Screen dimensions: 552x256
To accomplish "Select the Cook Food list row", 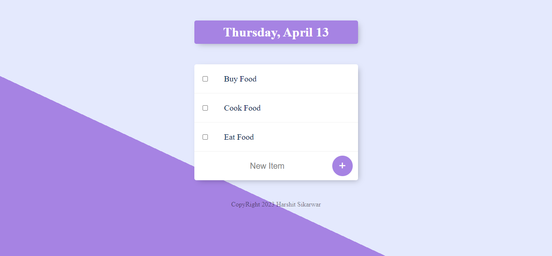I will pyautogui.click(x=276, y=108).
